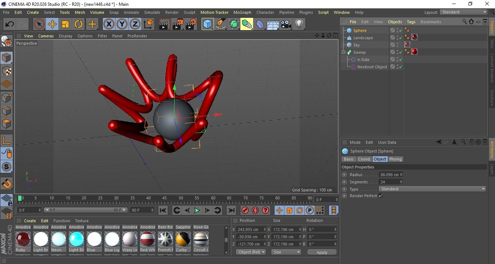The image size is (495, 264).
Task: Click Render to Picture Viewer icon
Action: click(x=178, y=24)
